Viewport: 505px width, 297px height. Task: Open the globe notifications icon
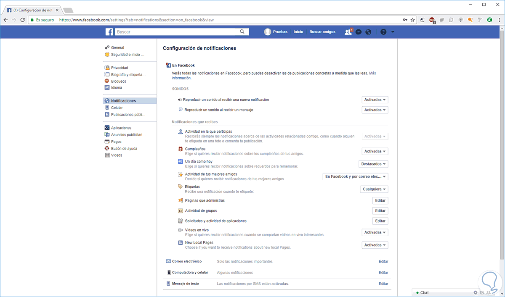[x=368, y=32]
